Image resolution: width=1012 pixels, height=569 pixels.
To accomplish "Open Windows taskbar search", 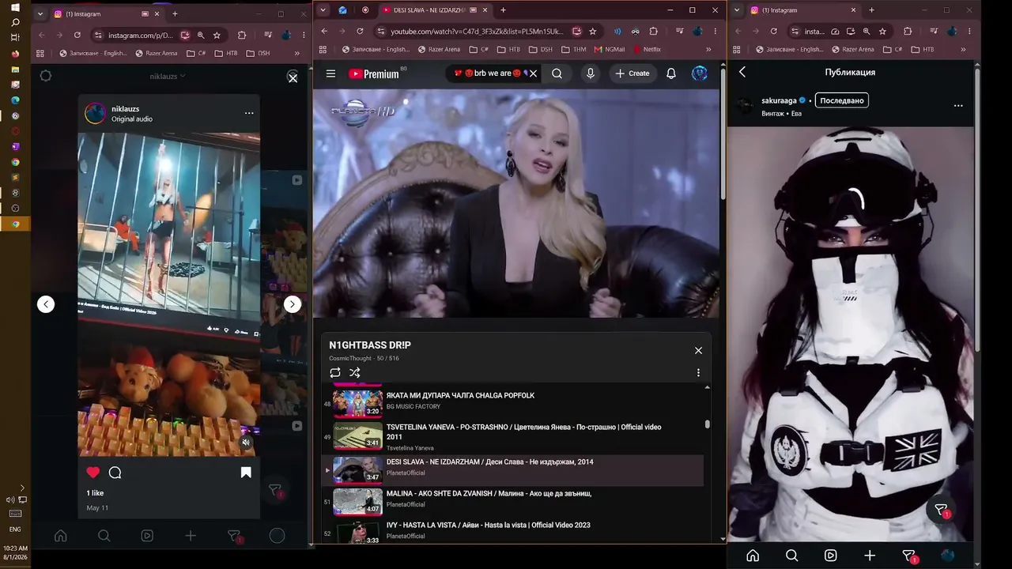I will [x=15, y=22].
